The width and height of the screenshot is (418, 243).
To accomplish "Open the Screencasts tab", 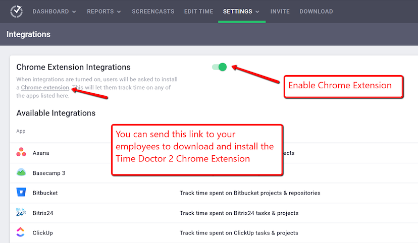I will coord(153,12).
